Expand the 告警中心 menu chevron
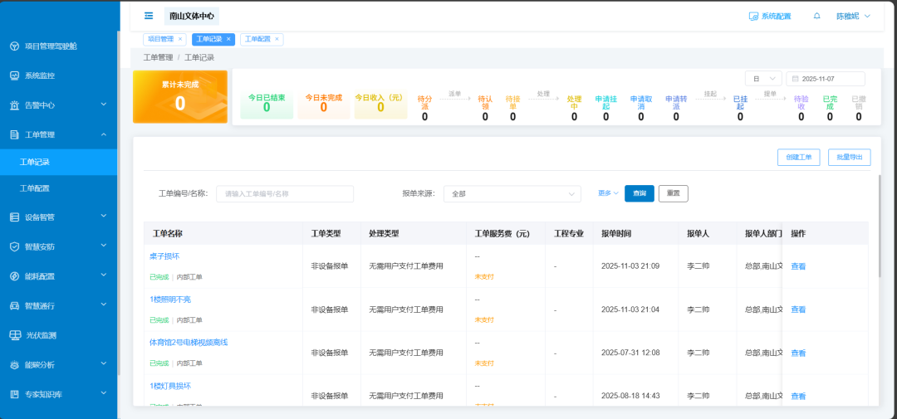Viewport: 897px width, 419px height. (104, 105)
